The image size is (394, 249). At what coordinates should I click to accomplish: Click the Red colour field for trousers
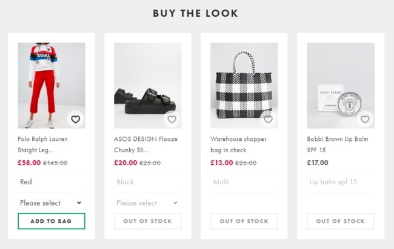tap(51, 182)
